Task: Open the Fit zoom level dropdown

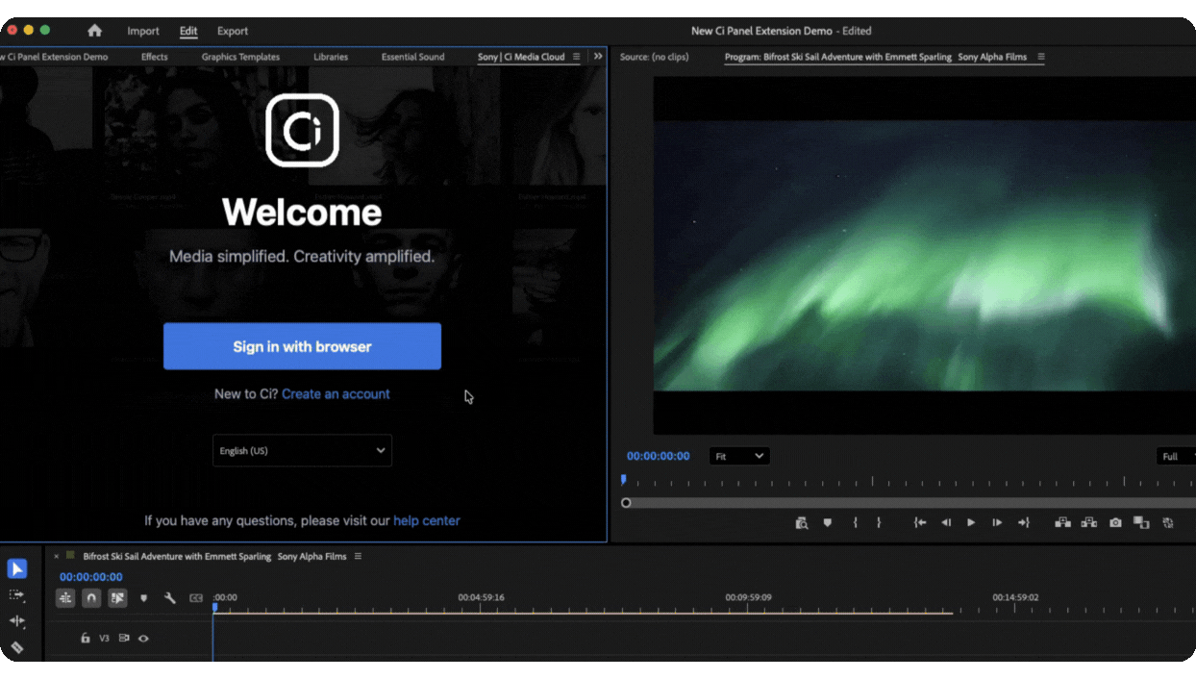Action: (739, 456)
